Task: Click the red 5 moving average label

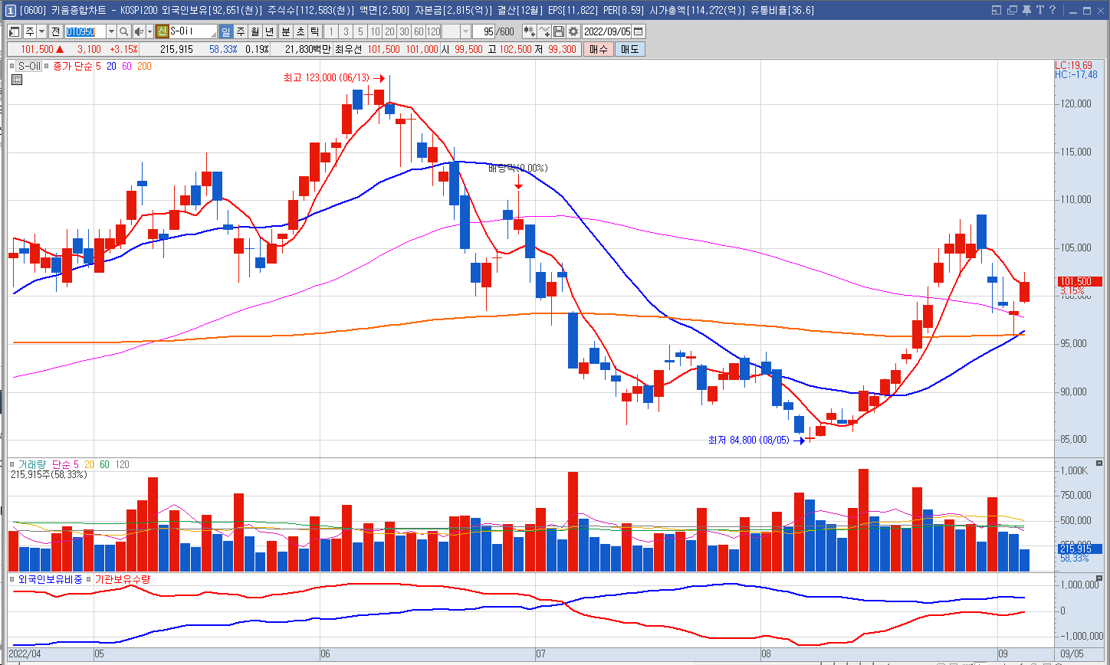Action: point(98,67)
